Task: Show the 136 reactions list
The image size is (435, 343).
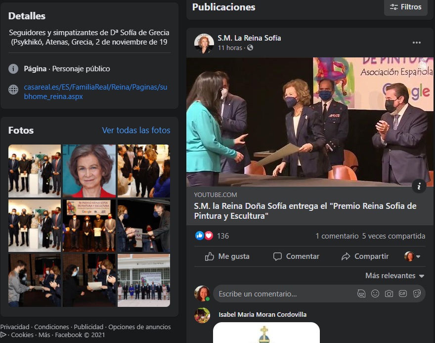Action: 223,236
